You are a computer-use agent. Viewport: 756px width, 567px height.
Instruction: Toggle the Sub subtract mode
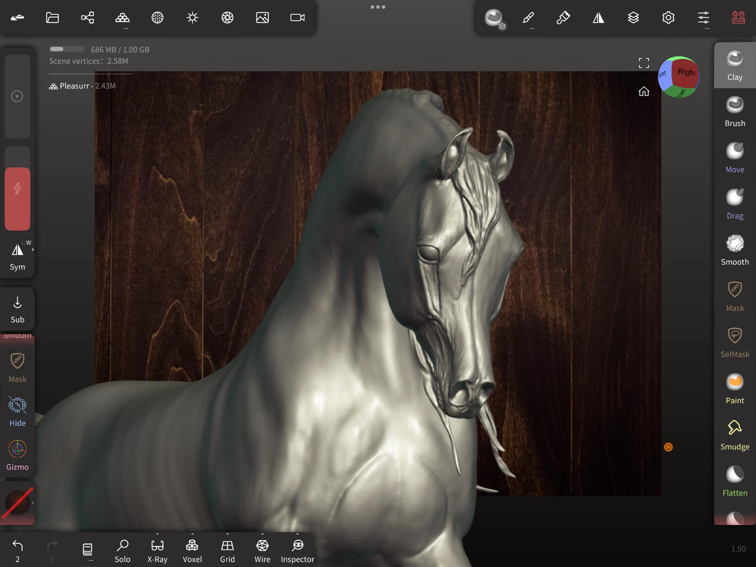(x=17, y=309)
